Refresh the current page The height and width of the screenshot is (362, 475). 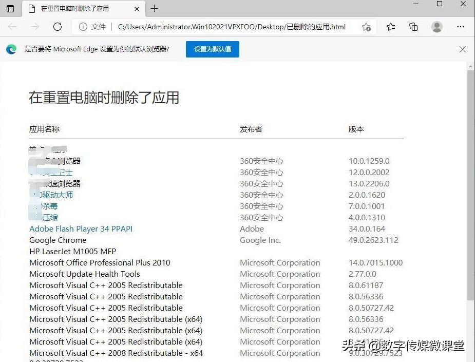click(x=56, y=27)
